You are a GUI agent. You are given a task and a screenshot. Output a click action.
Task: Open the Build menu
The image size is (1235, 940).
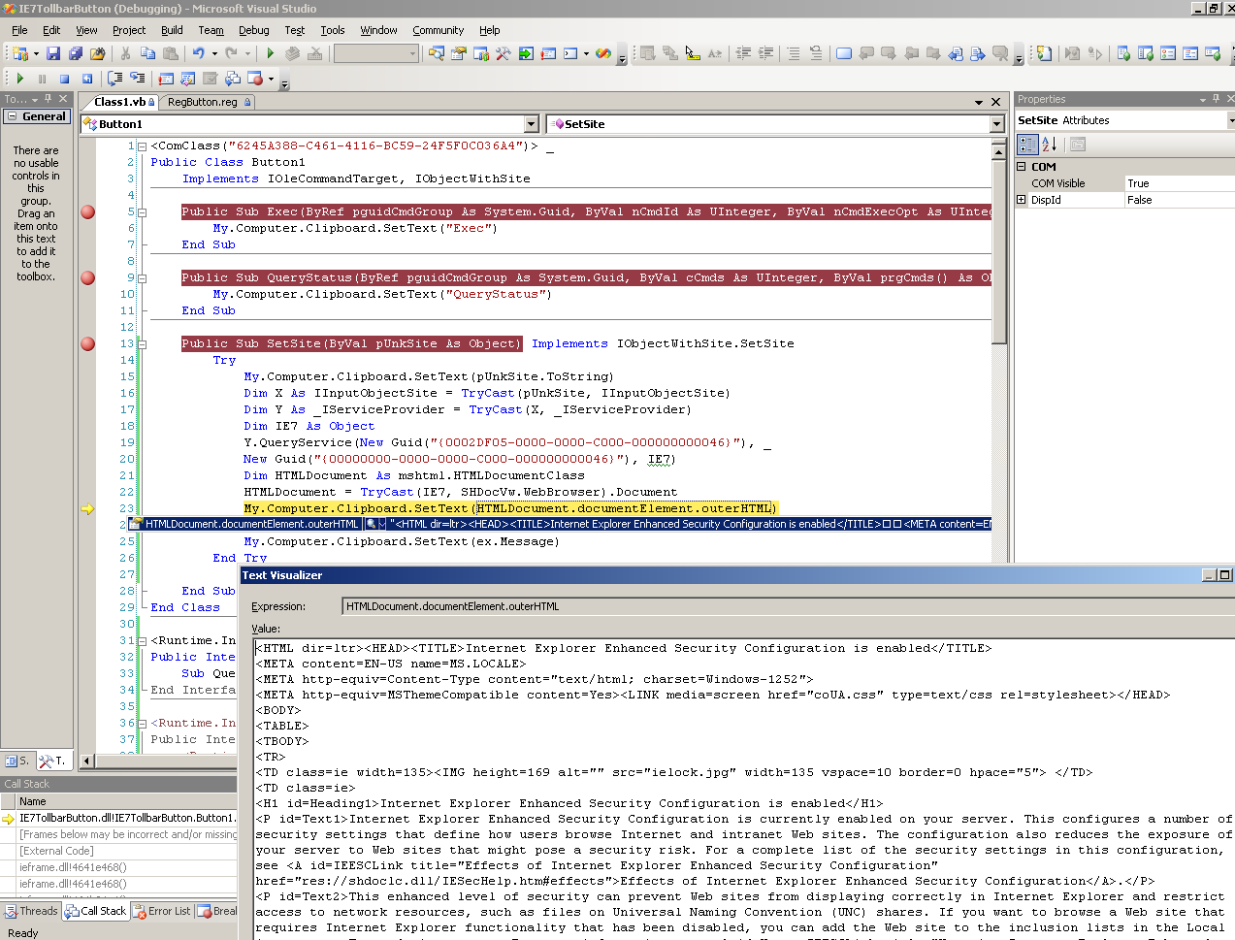(x=172, y=30)
